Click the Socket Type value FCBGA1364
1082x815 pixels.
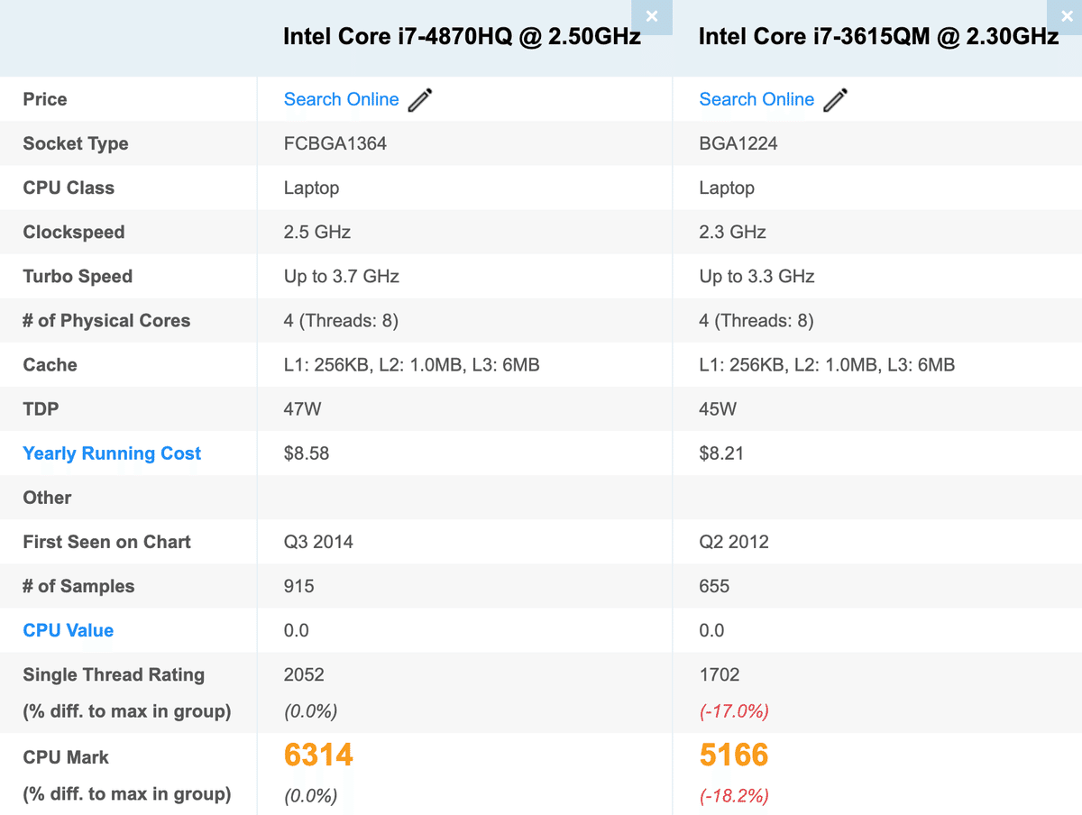[x=335, y=143]
